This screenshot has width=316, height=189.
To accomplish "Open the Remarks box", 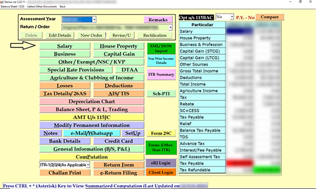I will point(158,20).
